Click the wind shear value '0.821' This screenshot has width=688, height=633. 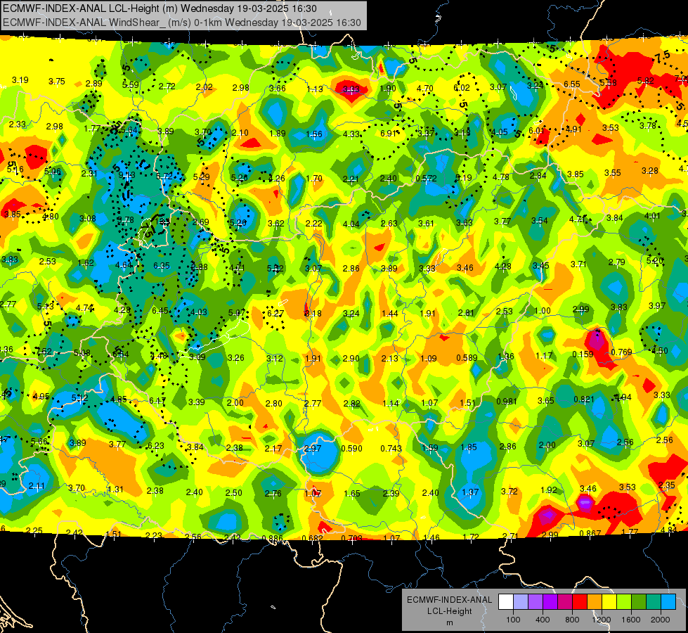583,399
